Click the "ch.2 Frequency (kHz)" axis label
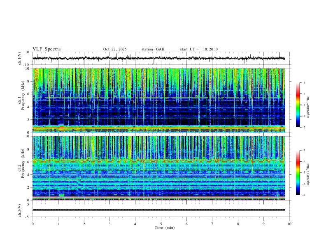326x251 pixels. pos(21,163)
